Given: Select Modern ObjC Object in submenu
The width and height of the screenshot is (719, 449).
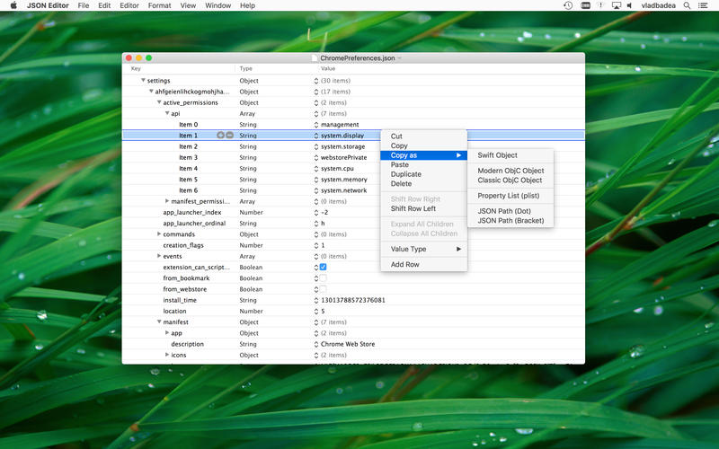Looking at the screenshot, I should [510, 171].
